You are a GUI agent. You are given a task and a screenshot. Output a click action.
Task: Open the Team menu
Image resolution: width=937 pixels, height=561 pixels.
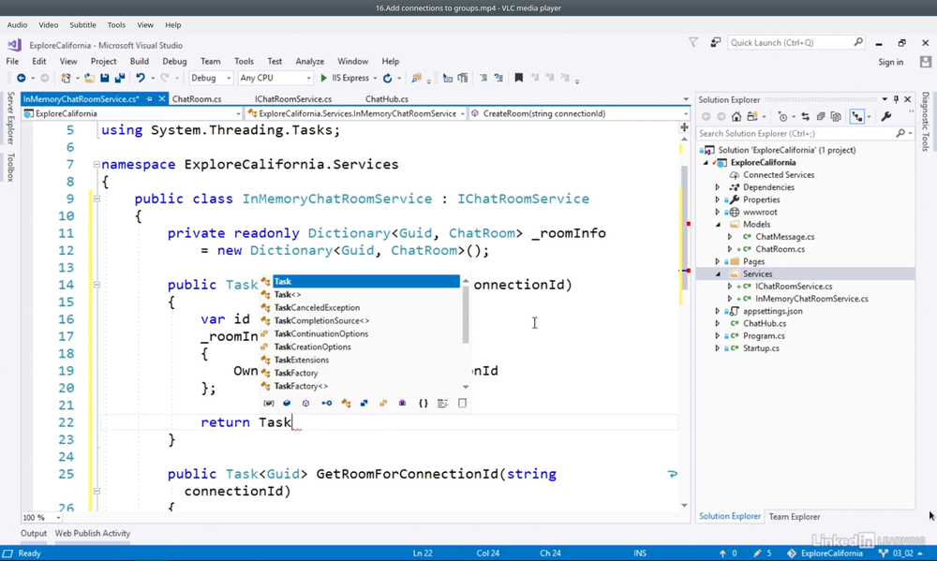[210, 62]
